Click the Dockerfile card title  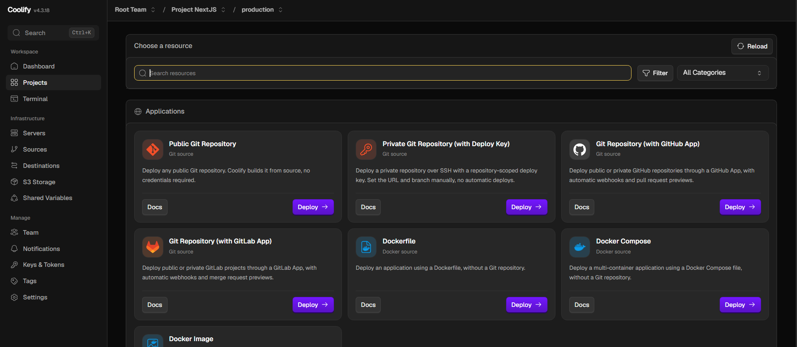click(x=399, y=241)
